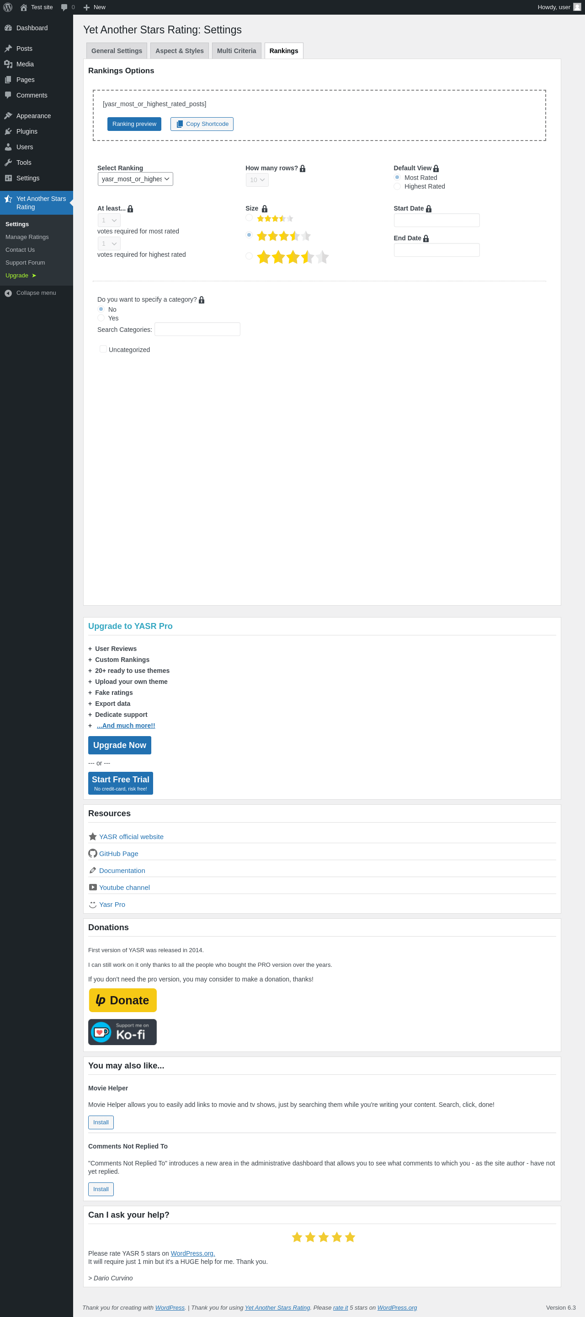Select the Highest Rated radio button
585x1317 pixels.
[x=397, y=186]
